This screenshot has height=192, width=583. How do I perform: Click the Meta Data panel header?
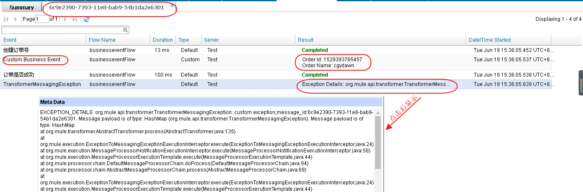210,102
